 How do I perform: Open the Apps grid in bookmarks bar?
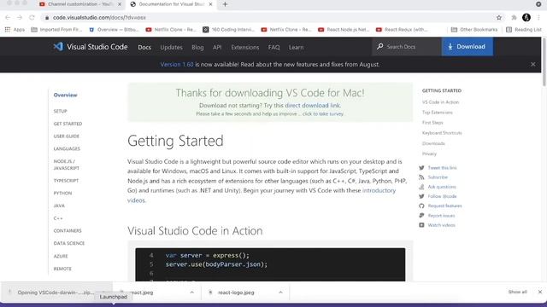[15, 30]
